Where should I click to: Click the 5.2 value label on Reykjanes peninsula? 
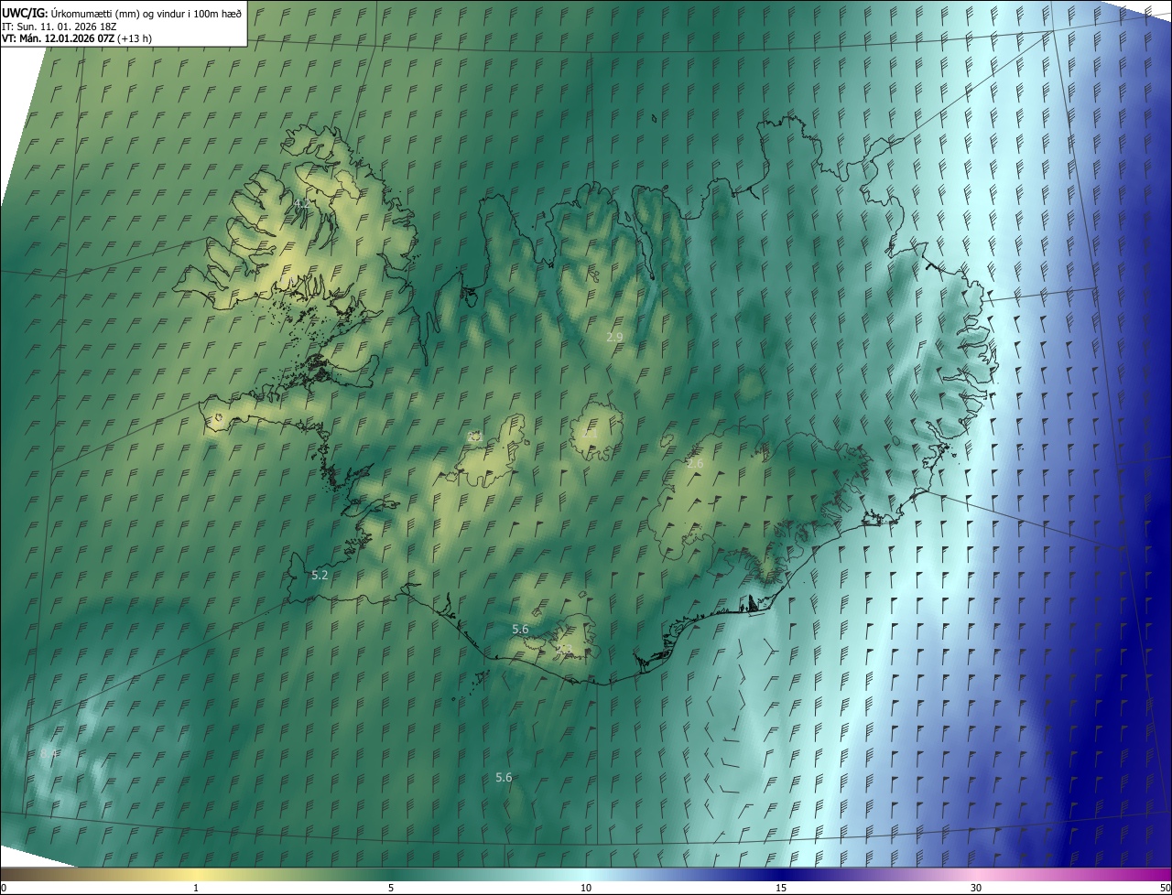coord(320,575)
